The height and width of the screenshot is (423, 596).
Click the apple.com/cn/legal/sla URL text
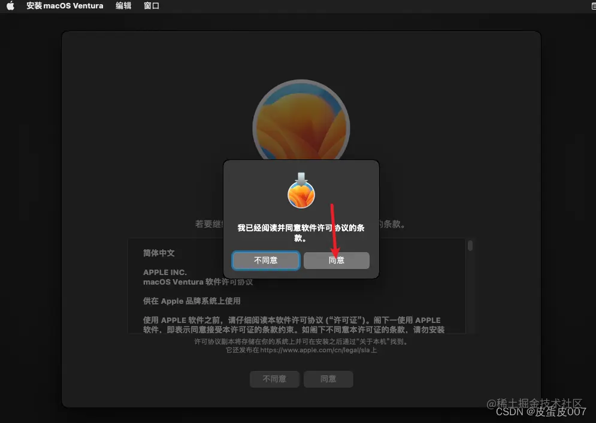click(314, 350)
